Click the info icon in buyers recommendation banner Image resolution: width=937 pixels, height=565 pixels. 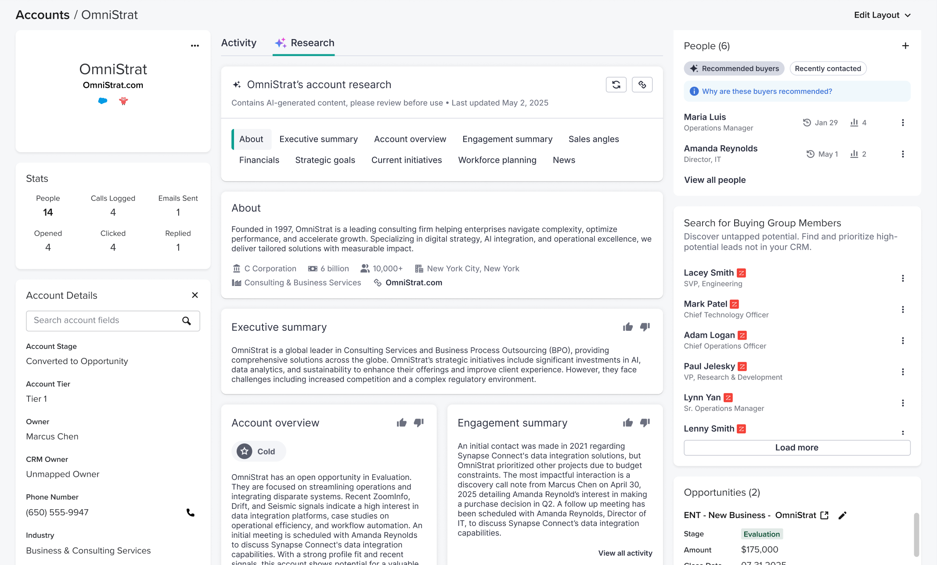pyautogui.click(x=694, y=91)
